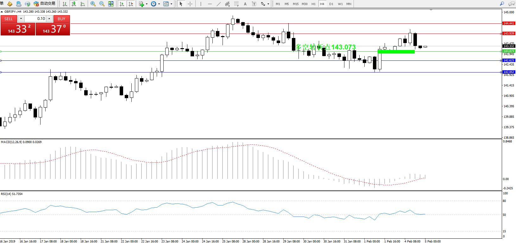Toggle chart auto scroll
Viewport: 516px width, 245px height.
pyautogui.click(x=122, y=4)
